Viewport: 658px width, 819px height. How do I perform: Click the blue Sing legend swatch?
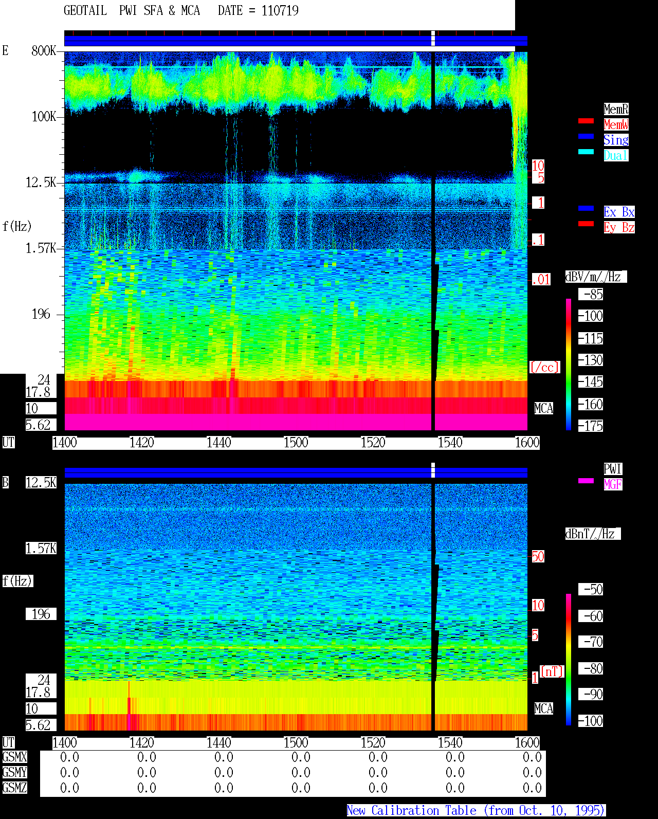[586, 136]
